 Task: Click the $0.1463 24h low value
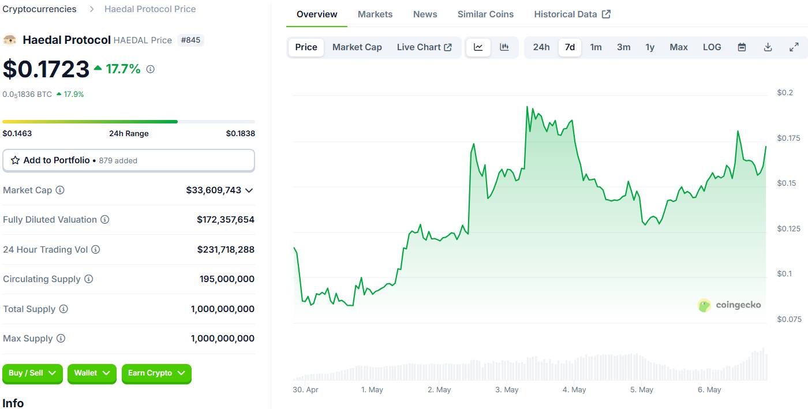click(17, 133)
